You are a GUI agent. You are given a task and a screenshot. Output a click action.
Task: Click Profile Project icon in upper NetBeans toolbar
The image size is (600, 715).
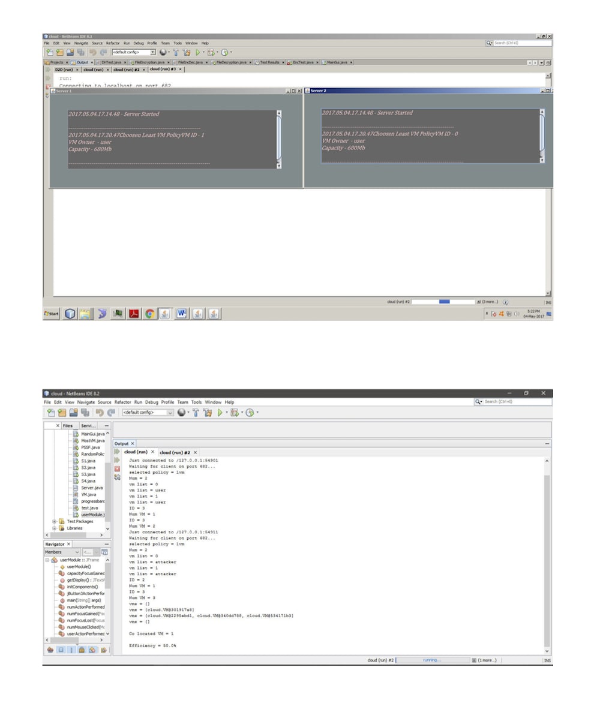click(x=224, y=52)
